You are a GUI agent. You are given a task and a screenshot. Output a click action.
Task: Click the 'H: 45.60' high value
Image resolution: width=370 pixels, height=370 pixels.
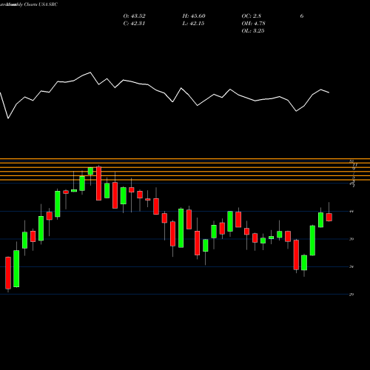(x=194, y=16)
